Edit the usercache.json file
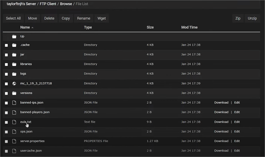Image resolution: width=265 pixels, height=157 pixels. (237, 150)
